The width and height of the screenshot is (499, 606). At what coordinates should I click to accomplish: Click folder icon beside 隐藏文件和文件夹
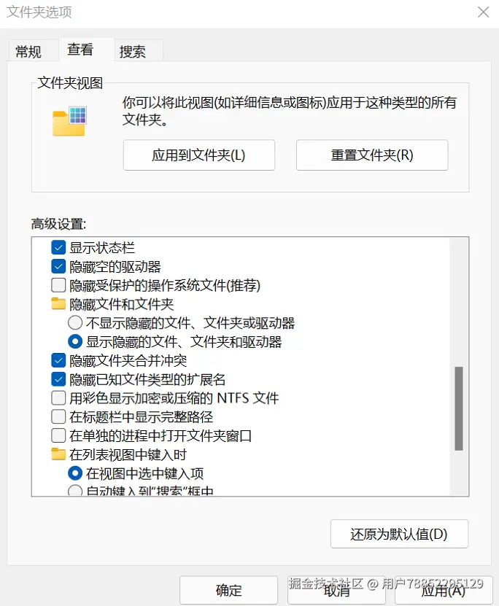click(x=58, y=303)
